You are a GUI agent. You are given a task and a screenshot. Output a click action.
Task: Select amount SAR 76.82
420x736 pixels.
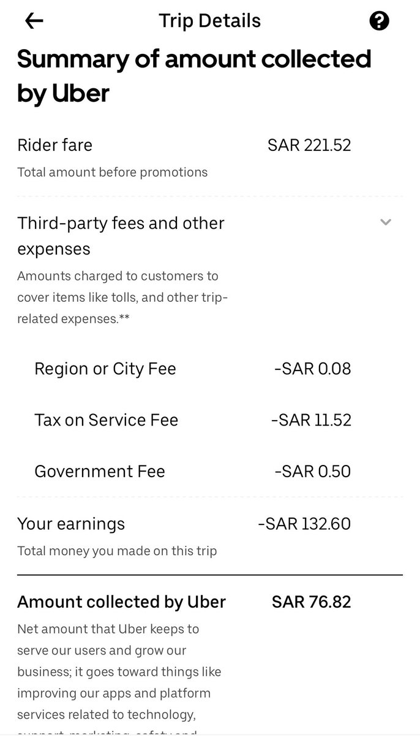[312, 602]
